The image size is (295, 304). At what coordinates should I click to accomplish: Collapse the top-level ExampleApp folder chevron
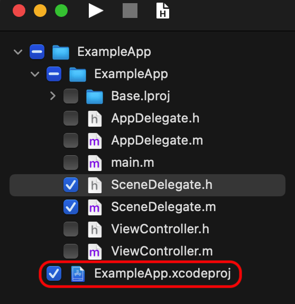coord(18,52)
